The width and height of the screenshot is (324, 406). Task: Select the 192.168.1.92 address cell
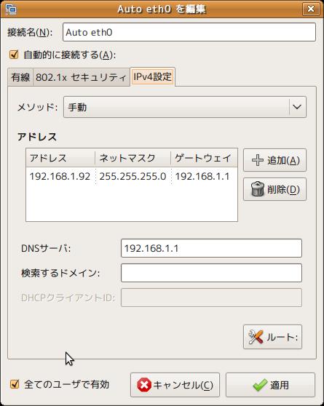(x=60, y=176)
